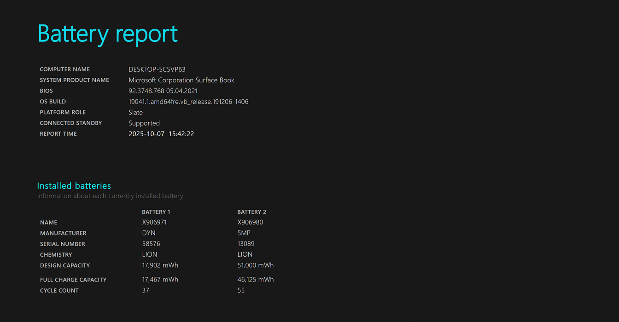Click the 'Slate' platform role value
This screenshot has height=322, width=619.
[136, 112]
